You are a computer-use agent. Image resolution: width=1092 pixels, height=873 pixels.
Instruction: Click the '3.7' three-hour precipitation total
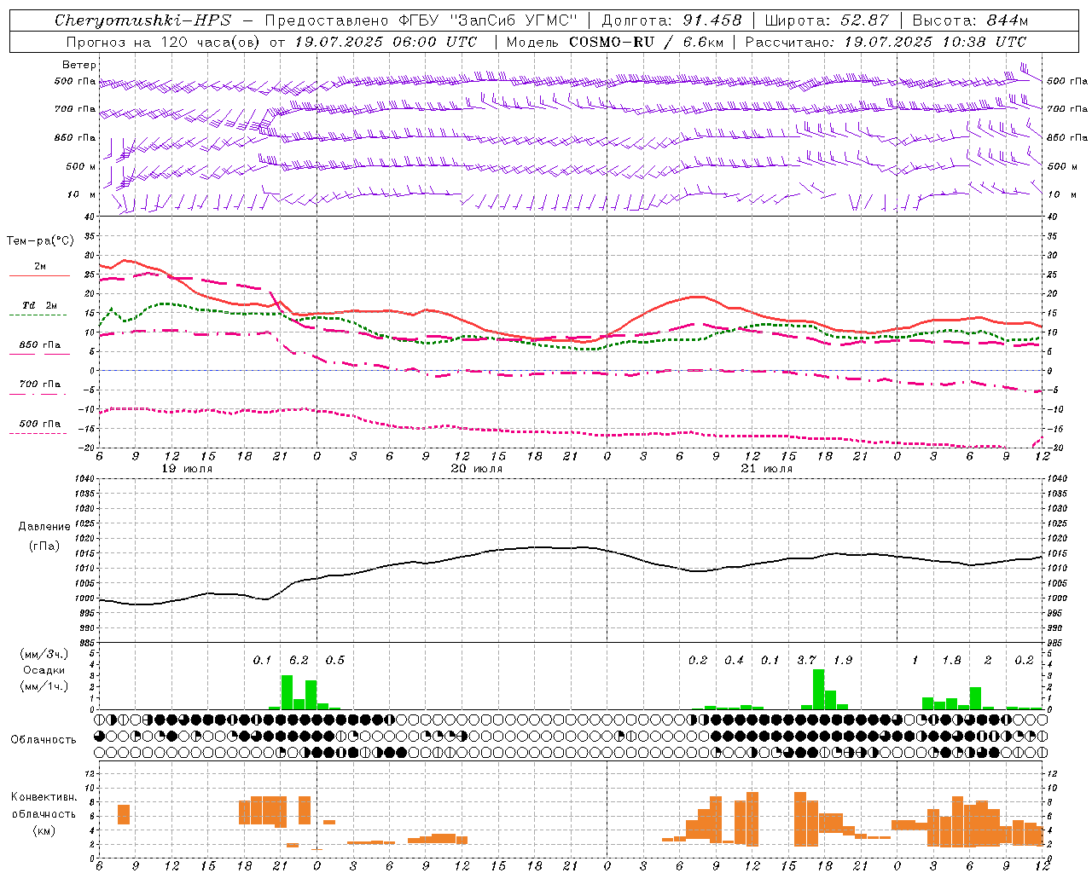point(806,661)
